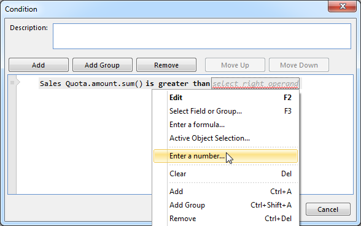Click the Move Up button

pyautogui.click(x=235, y=65)
